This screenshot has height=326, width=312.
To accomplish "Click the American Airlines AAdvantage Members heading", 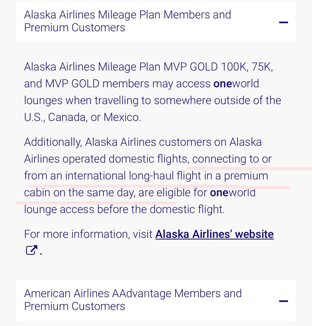I will [x=133, y=294].
